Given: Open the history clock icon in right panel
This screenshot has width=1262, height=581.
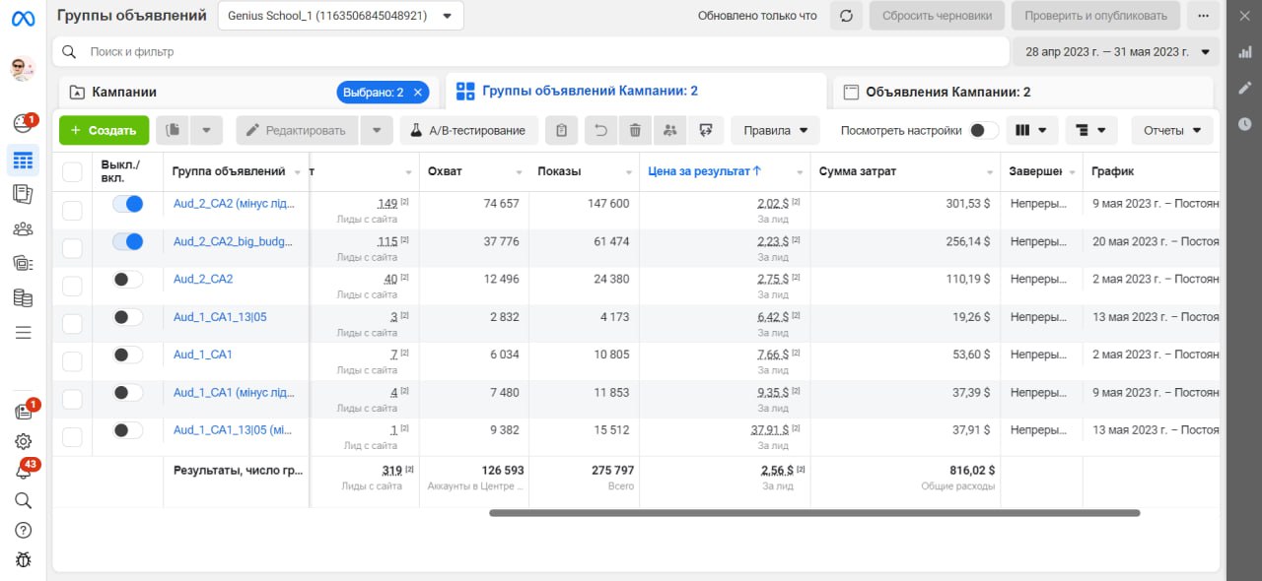Looking at the screenshot, I should click(x=1244, y=124).
